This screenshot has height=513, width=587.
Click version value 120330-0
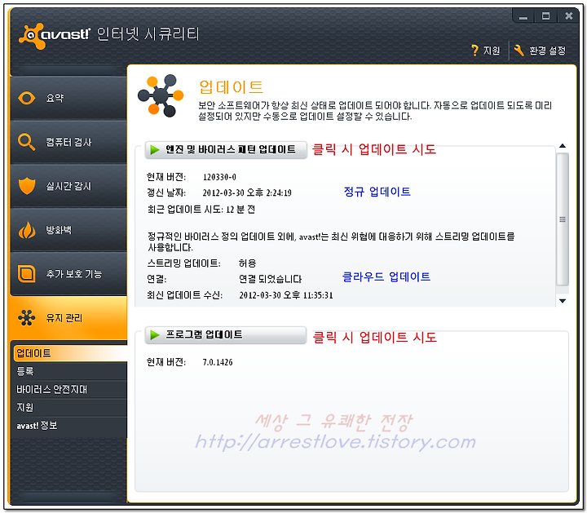219,177
